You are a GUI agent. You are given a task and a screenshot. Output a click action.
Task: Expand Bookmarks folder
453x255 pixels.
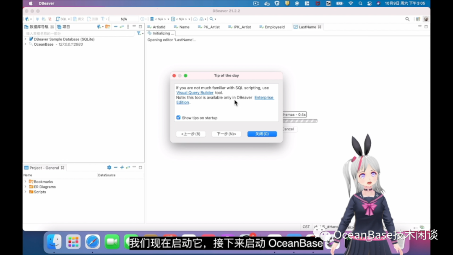click(x=26, y=182)
